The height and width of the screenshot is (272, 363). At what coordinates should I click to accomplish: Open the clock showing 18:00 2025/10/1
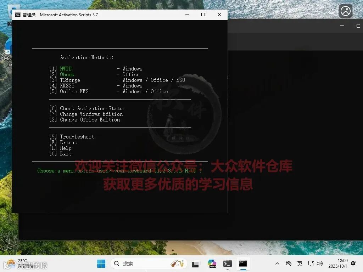[338, 263]
